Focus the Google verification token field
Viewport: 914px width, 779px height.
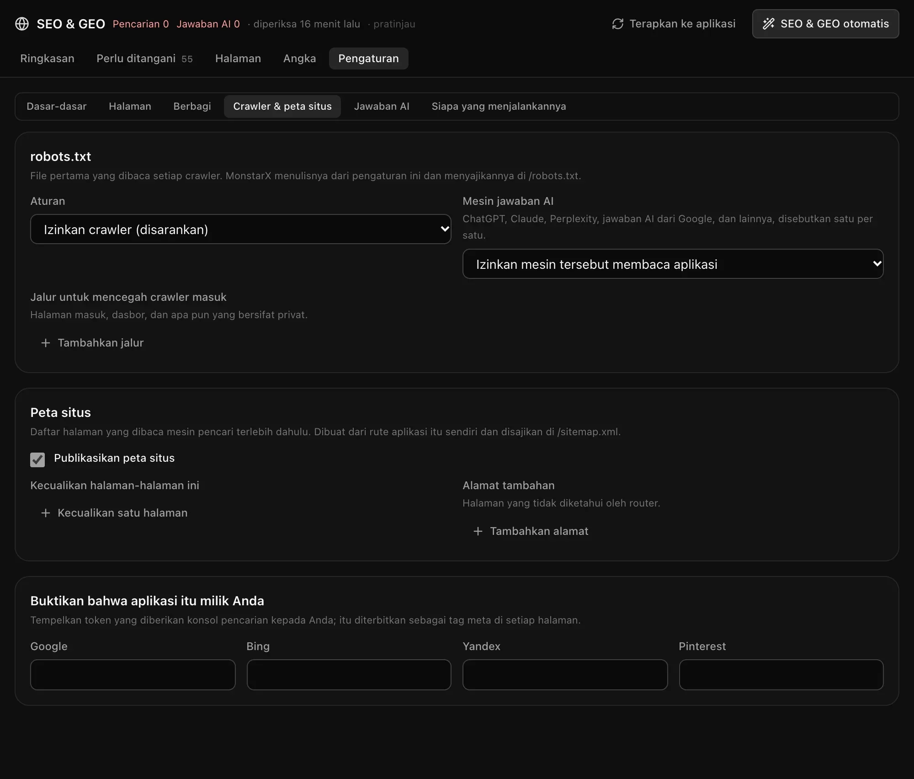coord(133,675)
